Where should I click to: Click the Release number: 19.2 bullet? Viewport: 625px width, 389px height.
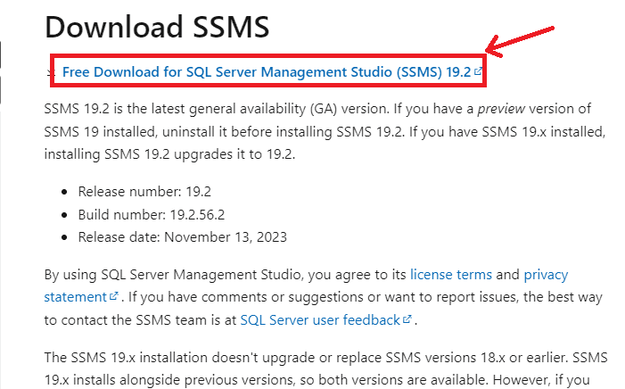(133, 191)
